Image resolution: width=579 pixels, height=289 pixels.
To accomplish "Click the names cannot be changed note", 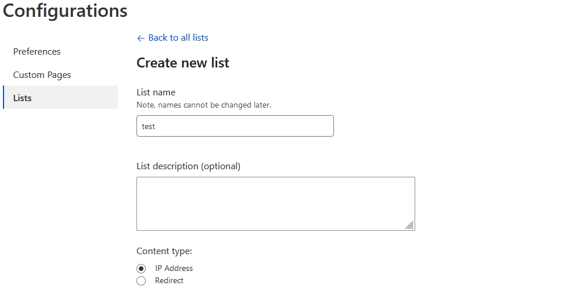I will coord(204,105).
